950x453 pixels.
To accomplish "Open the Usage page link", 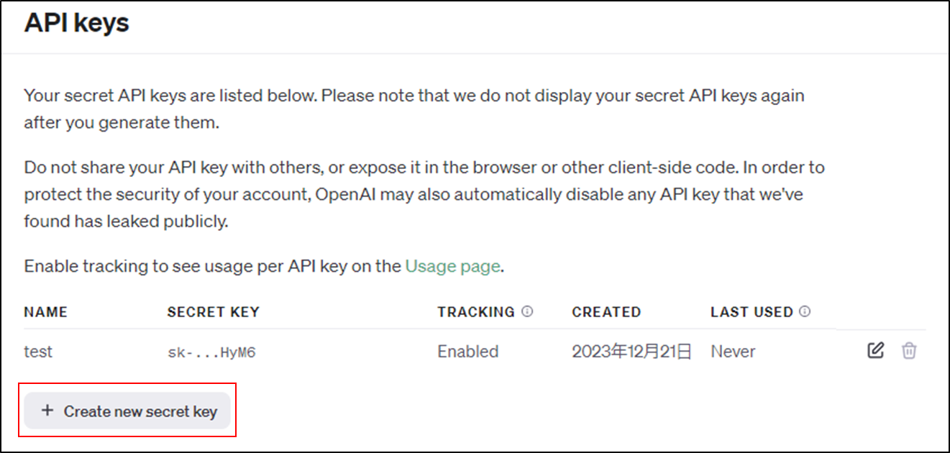I will (x=452, y=266).
